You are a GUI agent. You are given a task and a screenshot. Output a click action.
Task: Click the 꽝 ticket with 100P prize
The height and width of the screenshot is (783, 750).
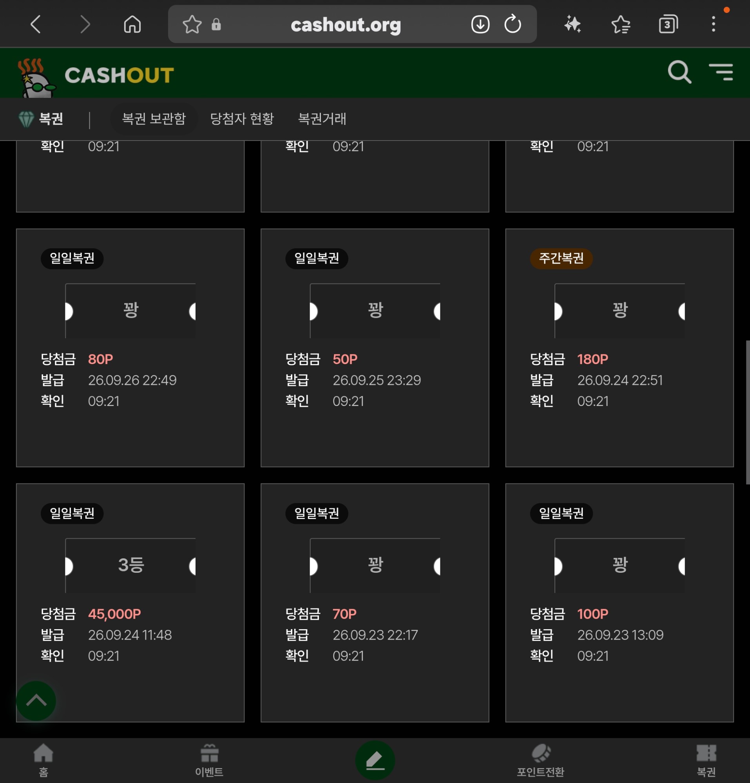[619, 565]
